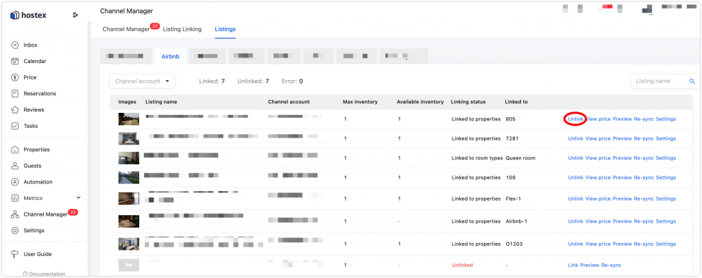
Task: Open Settings for the Queen room listing
Action: click(x=666, y=157)
